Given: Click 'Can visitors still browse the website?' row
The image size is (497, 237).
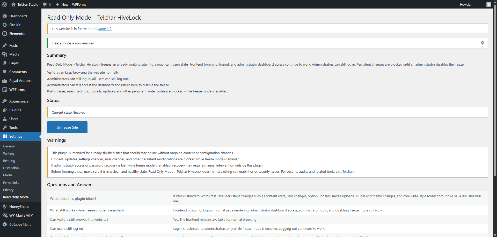Looking at the screenshot, I should pyautogui.click(x=267, y=219).
